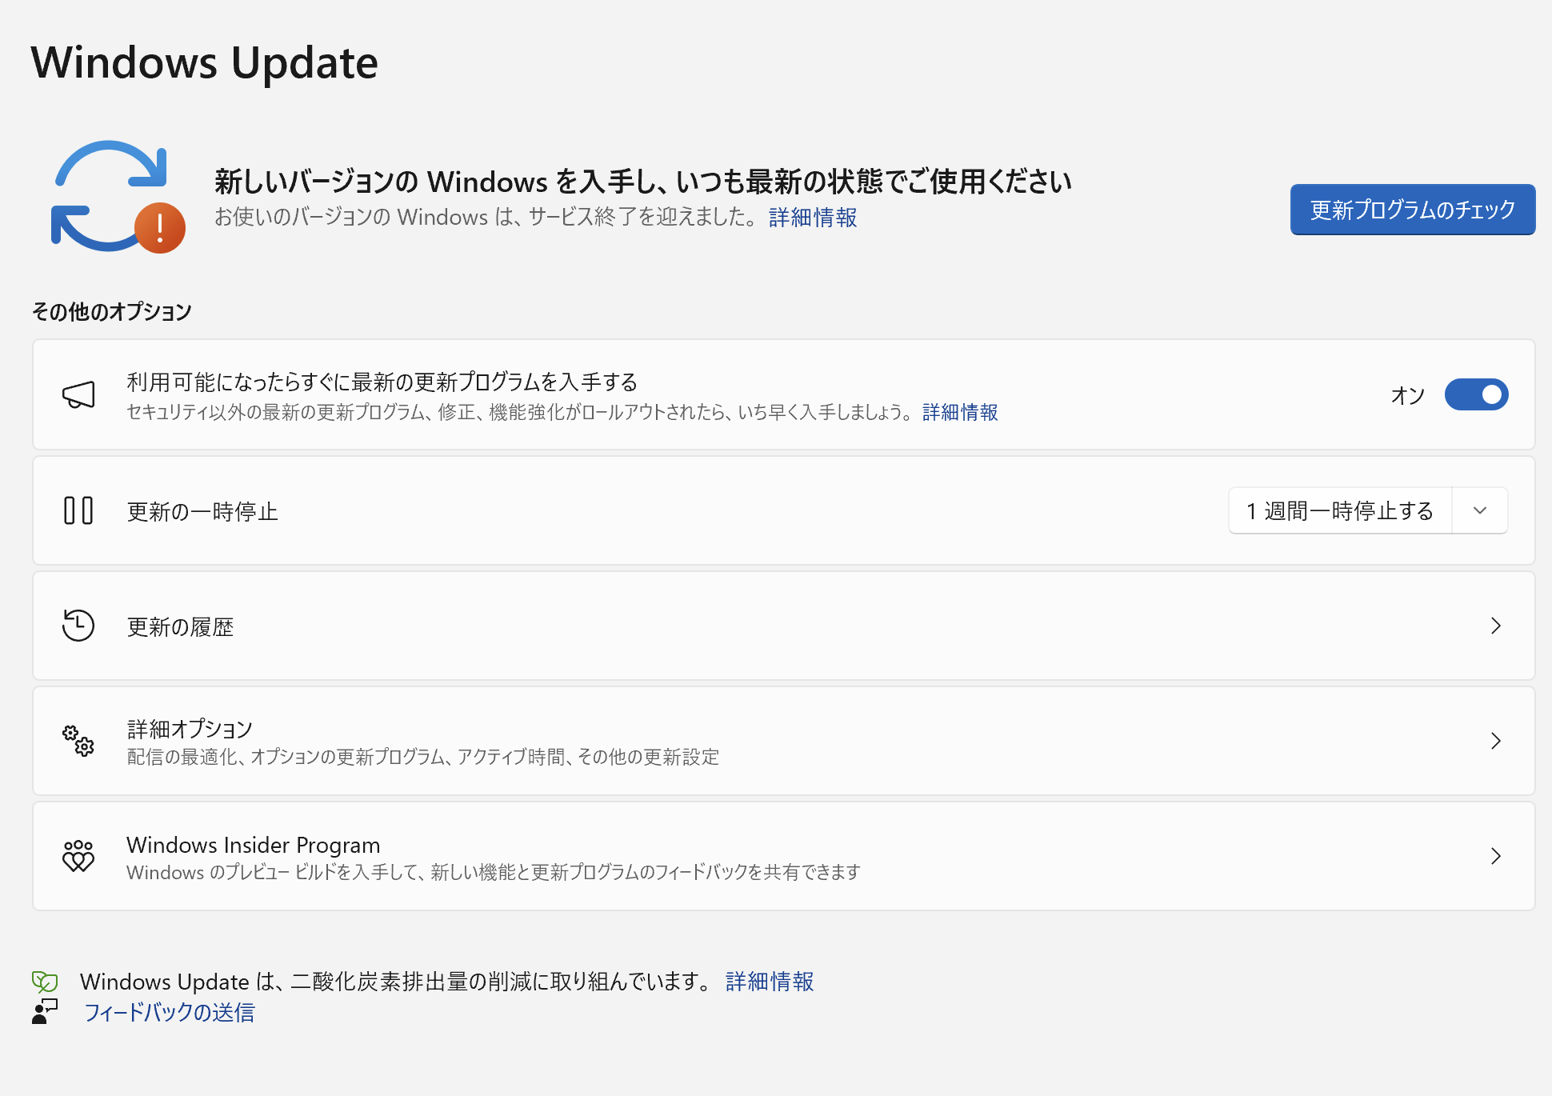Click the オン toggle status label
Viewport: 1552px width, 1096px height.
click(x=1408, y=395)
